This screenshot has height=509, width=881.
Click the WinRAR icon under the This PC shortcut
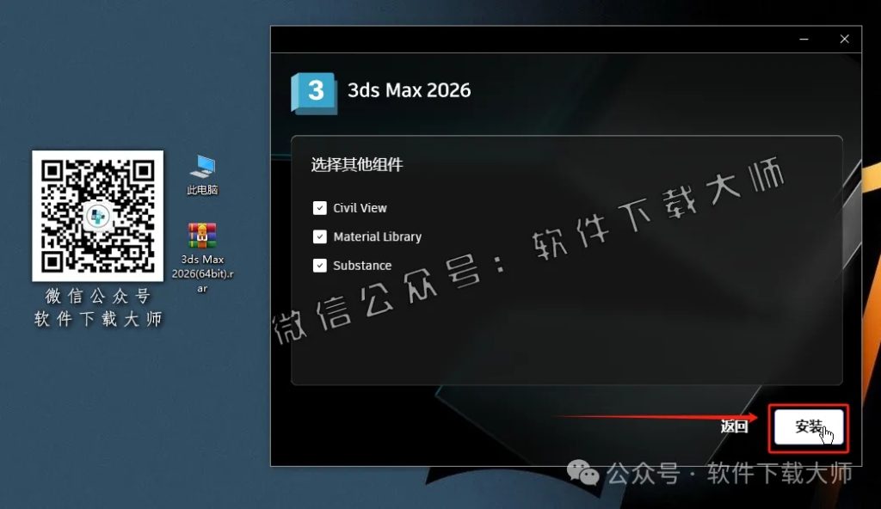coord(201,236)
